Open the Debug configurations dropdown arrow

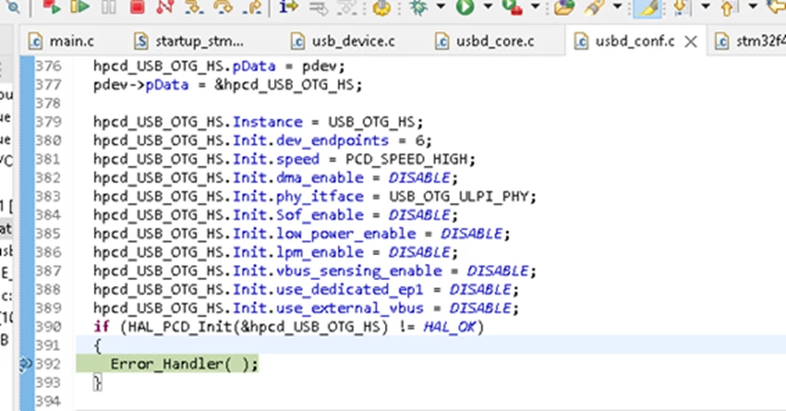[441, 7]
